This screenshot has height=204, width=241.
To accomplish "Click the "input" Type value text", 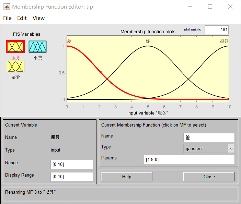I will pyautogui.click(x=56, y=150).
